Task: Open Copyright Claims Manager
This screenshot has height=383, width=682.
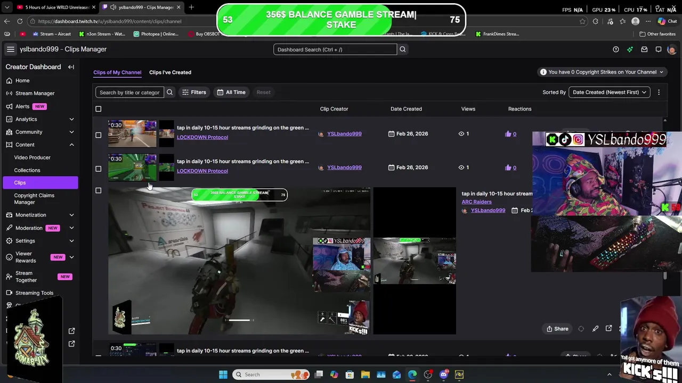Action: coord(34,198)
